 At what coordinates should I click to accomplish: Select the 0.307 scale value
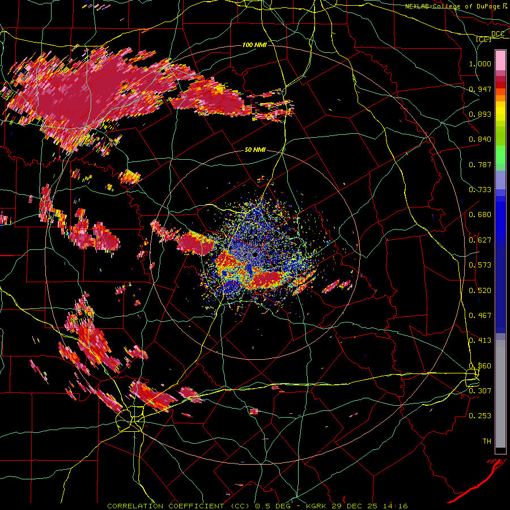pyautogui.click(x=480, y=390)
